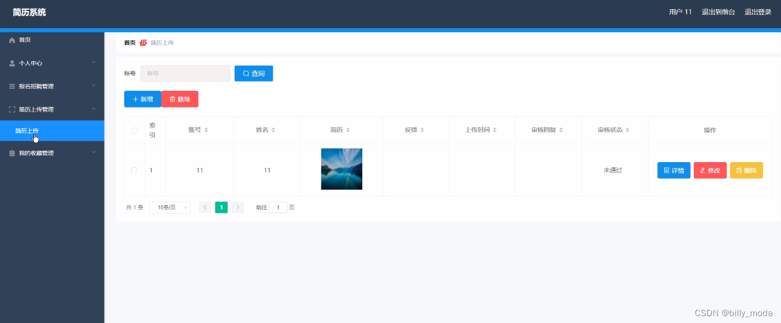Sort by 审核状态 column arrows
781x323 pixels.
[627, 130]
